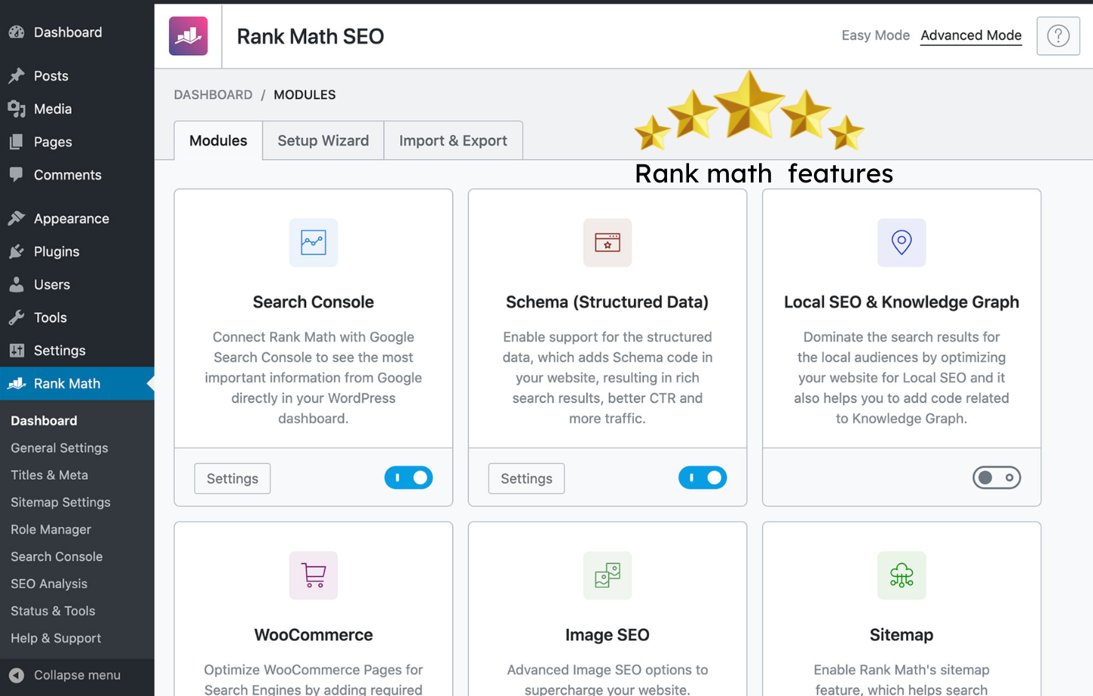
Task: Disable the Schema module toggle
Action: 703,477
